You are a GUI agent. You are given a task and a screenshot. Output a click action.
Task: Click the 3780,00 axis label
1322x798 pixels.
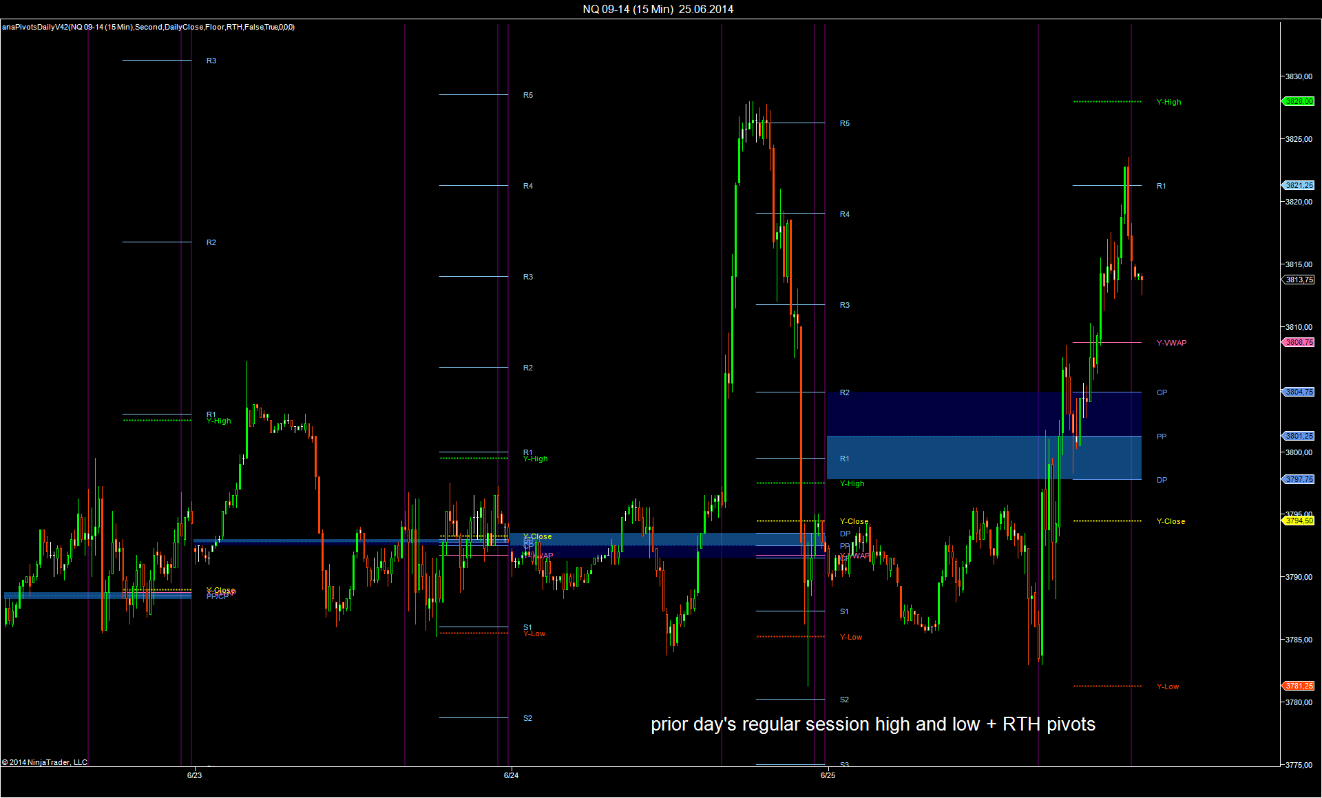1299,702
